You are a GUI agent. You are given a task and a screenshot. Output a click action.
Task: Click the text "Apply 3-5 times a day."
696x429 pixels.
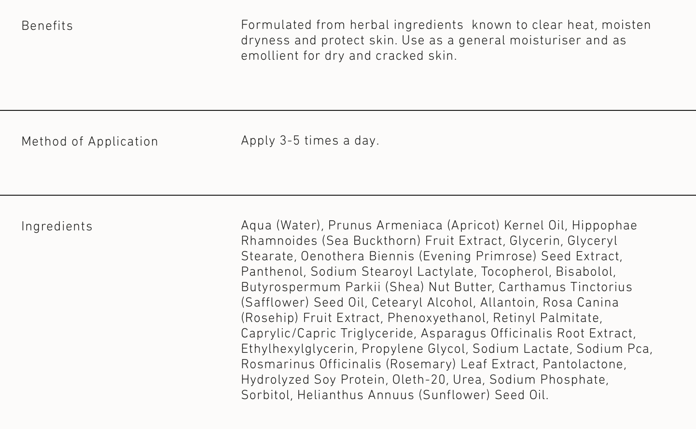(x=310, y=141)
